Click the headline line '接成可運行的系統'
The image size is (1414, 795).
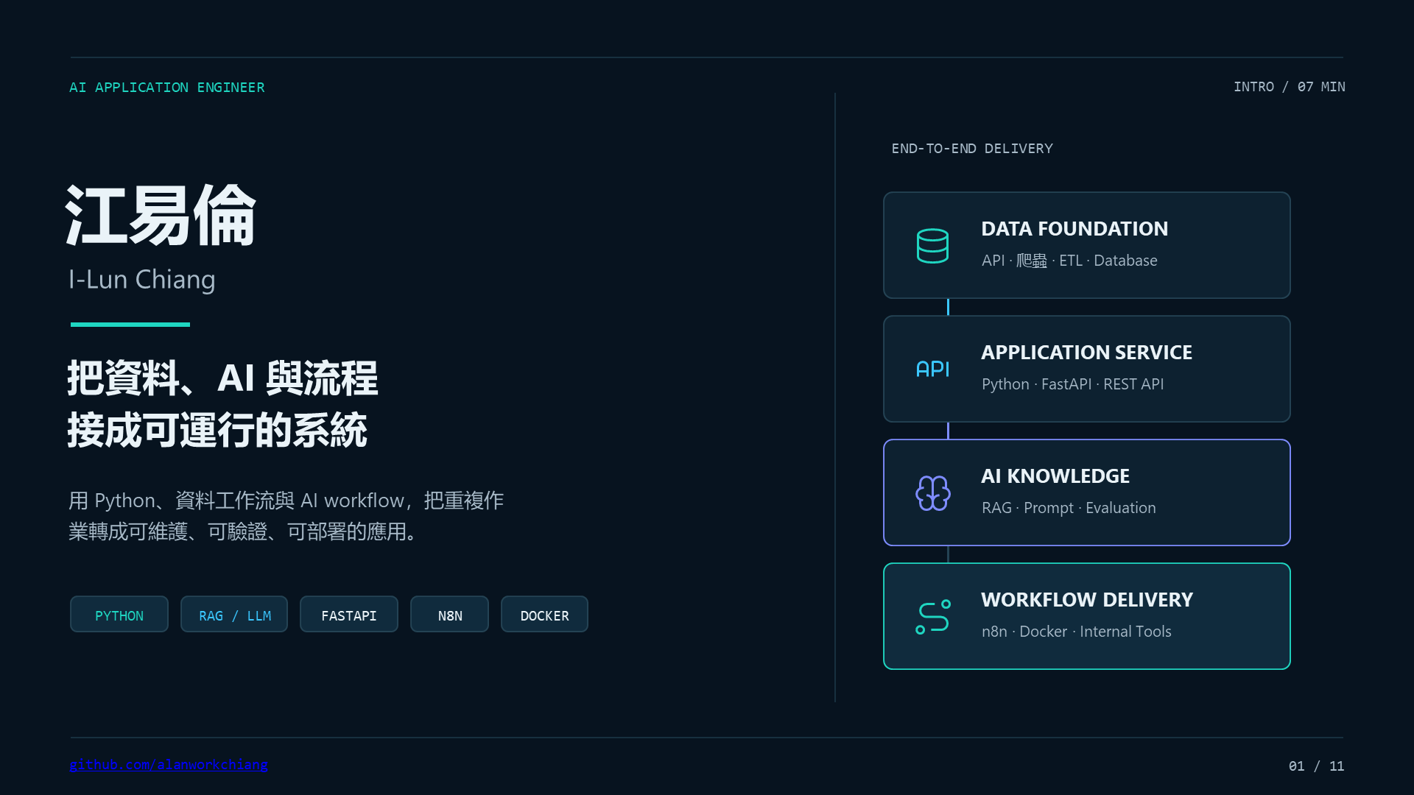pyautogui.click(x=217, y=431)
